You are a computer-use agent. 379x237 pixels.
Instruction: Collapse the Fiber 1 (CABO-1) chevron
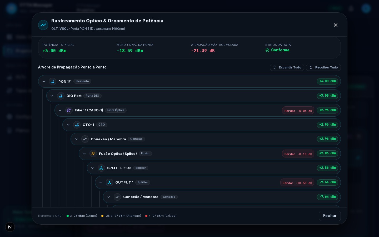tap(60, 110)
